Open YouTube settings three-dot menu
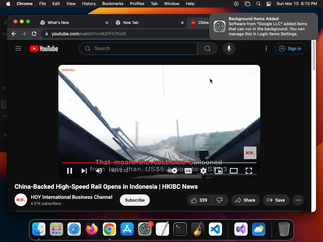Screen dimensions: 323x242 (266, 49)
